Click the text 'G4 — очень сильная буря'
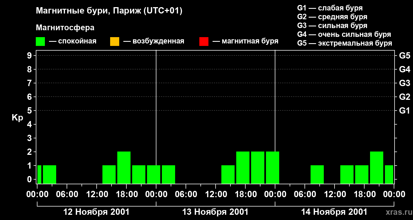This screenshot has width=413, height=220. (344, 34)
